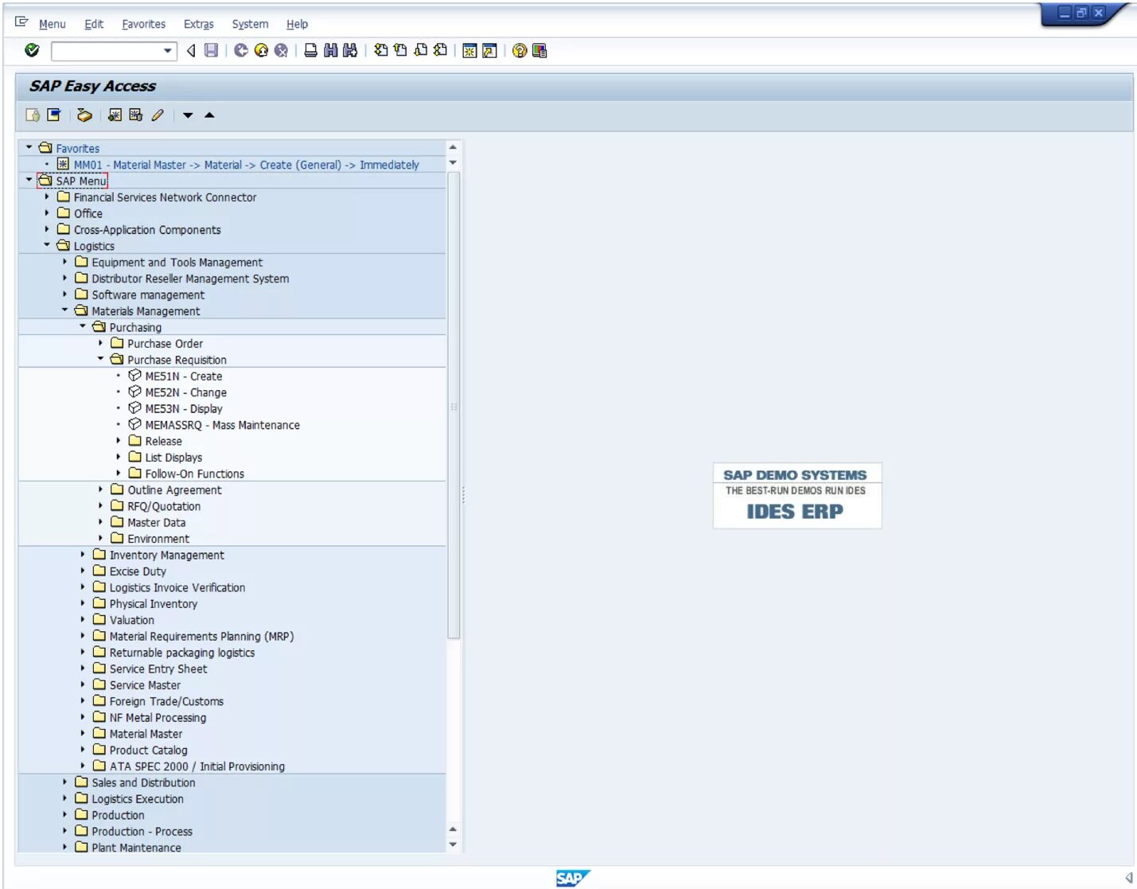Click the Move Favorites Up arrow
This screenshot has width=1137, height=889.
[209, 115]
